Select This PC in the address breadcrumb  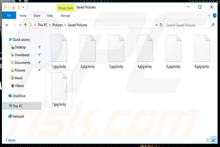[42, 25]
